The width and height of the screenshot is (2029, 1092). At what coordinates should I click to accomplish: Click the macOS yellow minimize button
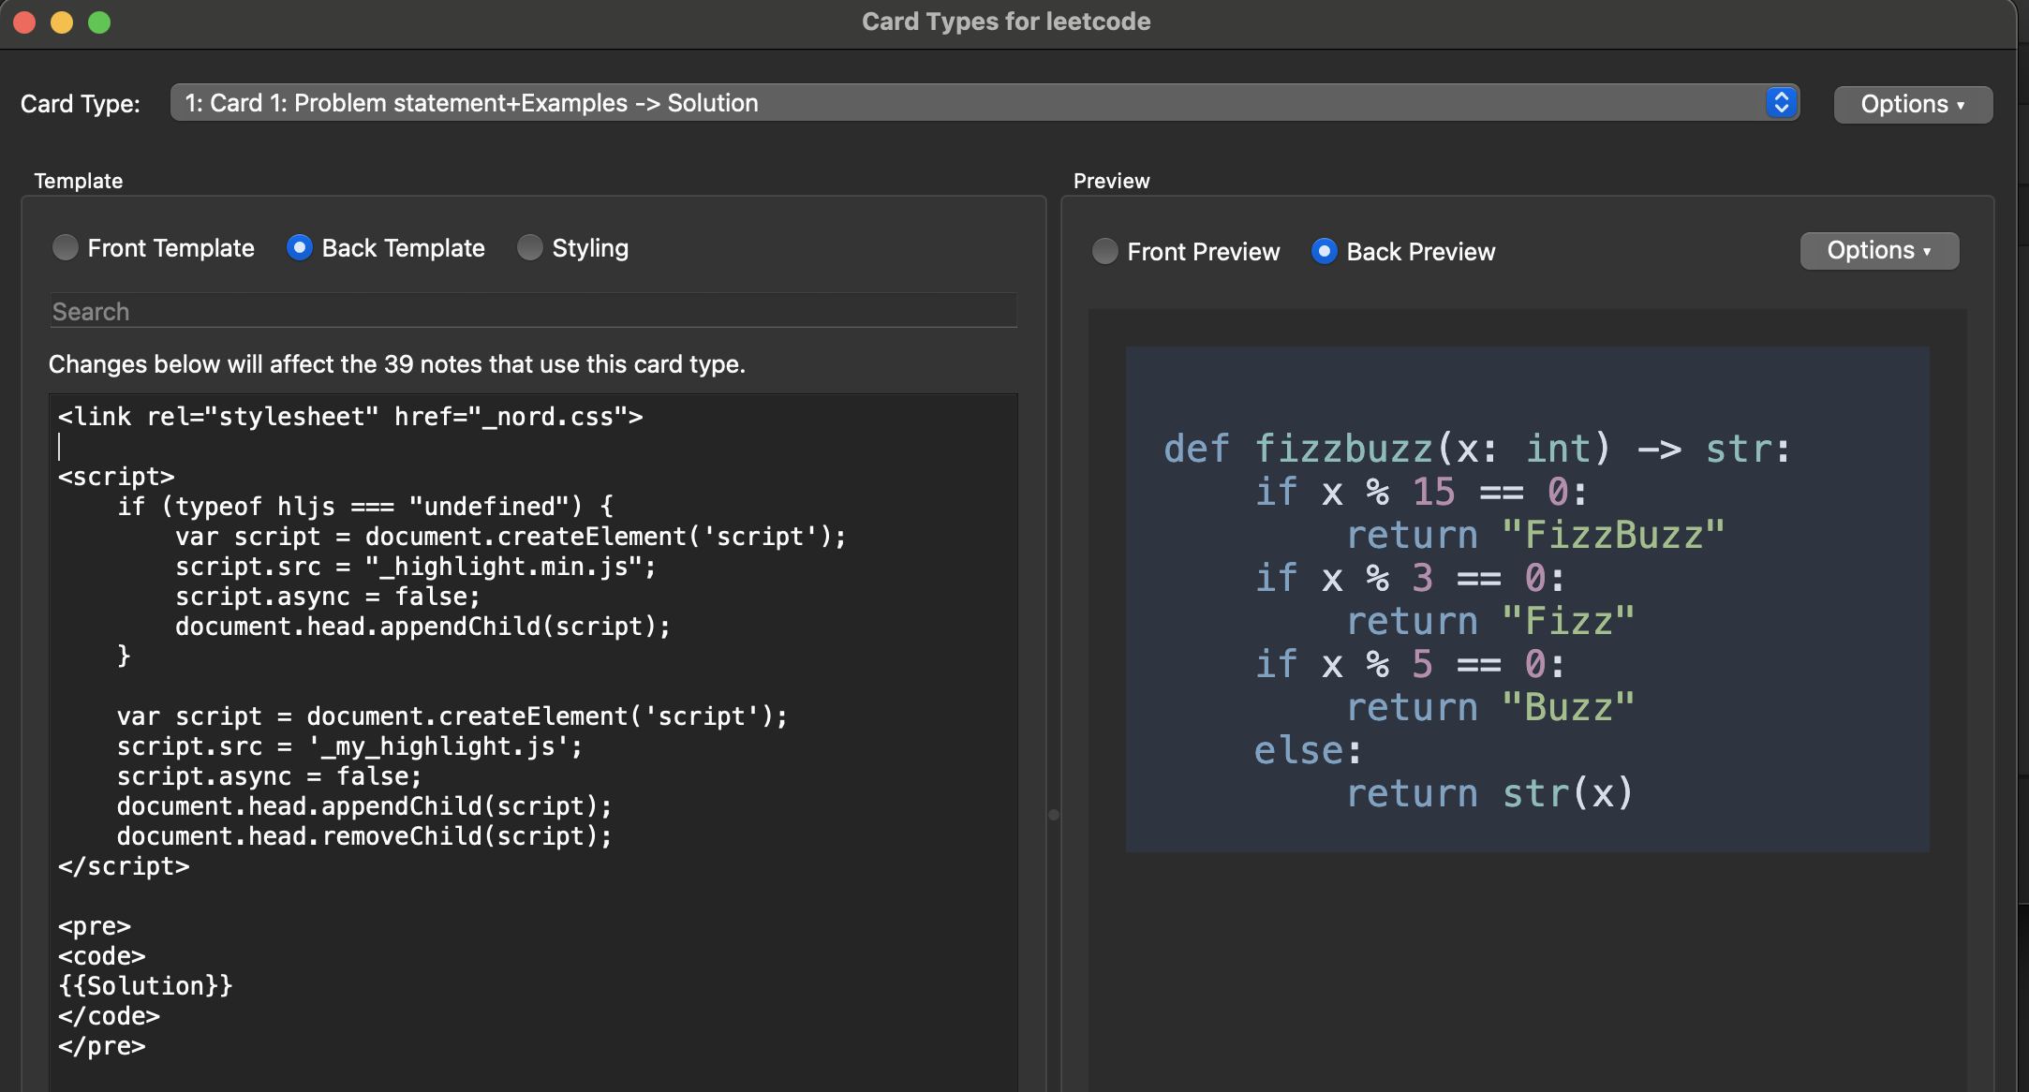tap(59, 22)
